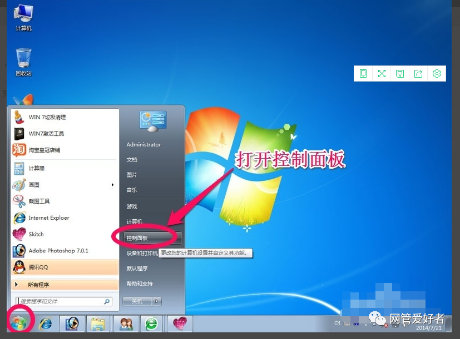This screenshot has height=339, width=460.
Task: Click the share toolbar icon
Action: point(418,73)
